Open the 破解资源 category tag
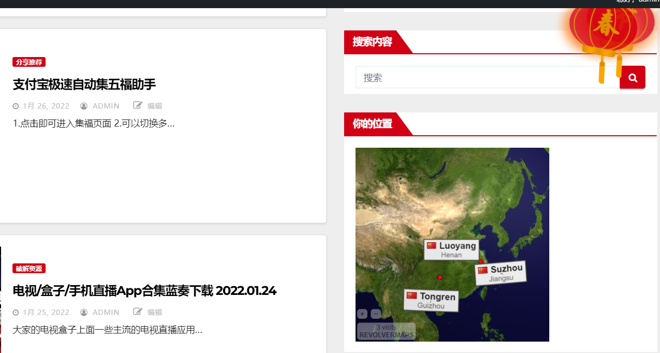The width and height of the screenshot is (660, 353). 29,268
